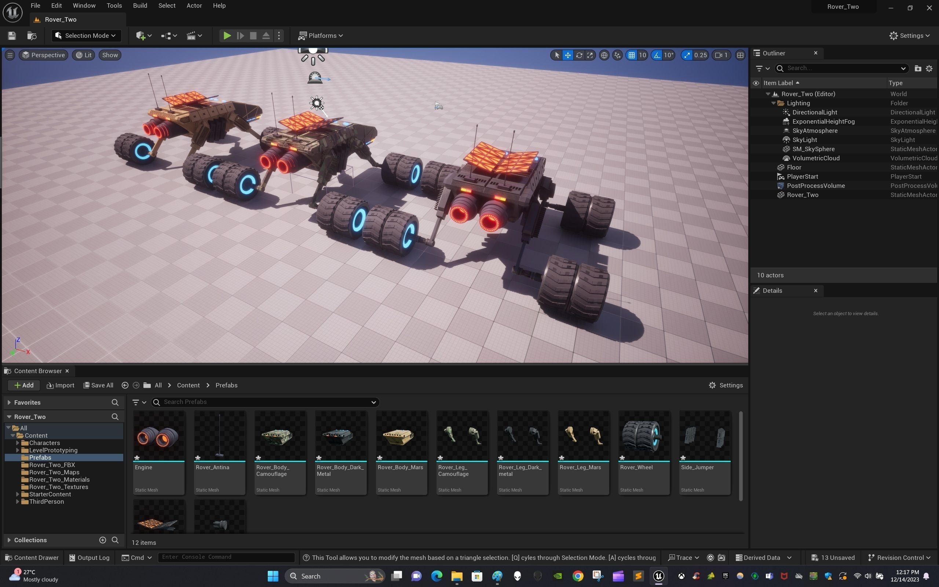Open the Build menu

(140, 6)
